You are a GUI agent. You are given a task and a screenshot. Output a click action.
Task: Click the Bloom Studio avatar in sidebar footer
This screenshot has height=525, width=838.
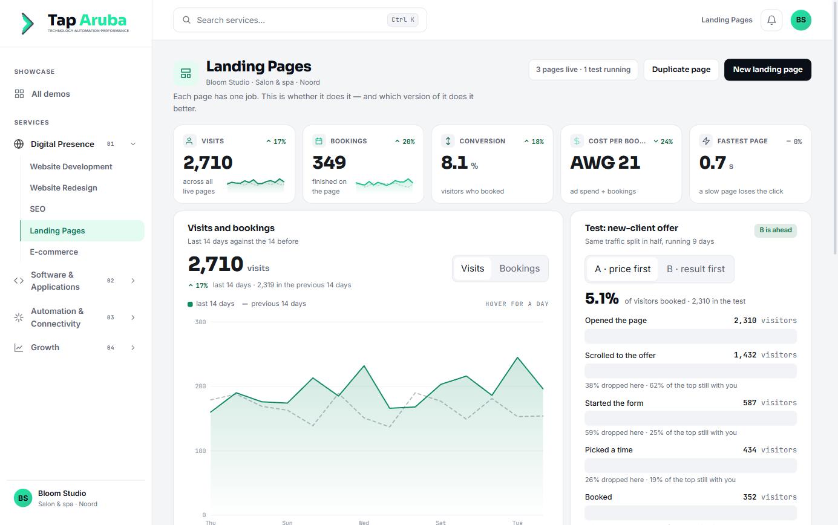[23, 498]
